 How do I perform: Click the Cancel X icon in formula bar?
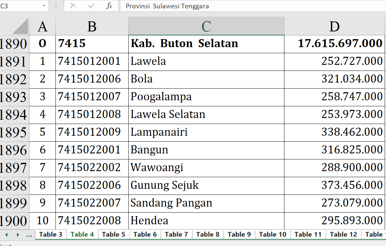(x=73, y=6)
